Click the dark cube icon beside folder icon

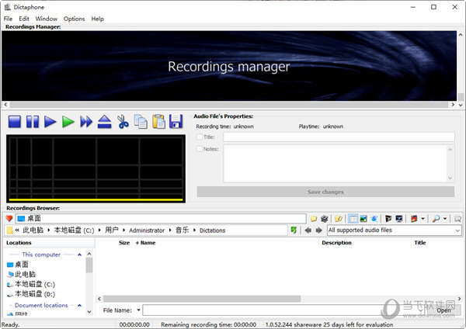coord(324,219)
